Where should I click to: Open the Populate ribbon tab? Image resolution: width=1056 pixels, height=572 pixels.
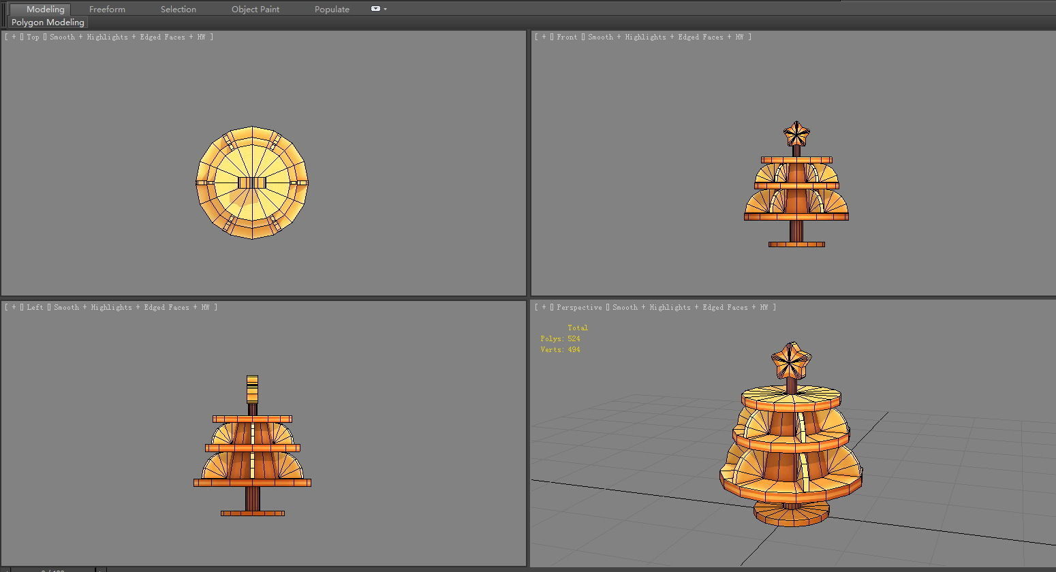[332, 9]
